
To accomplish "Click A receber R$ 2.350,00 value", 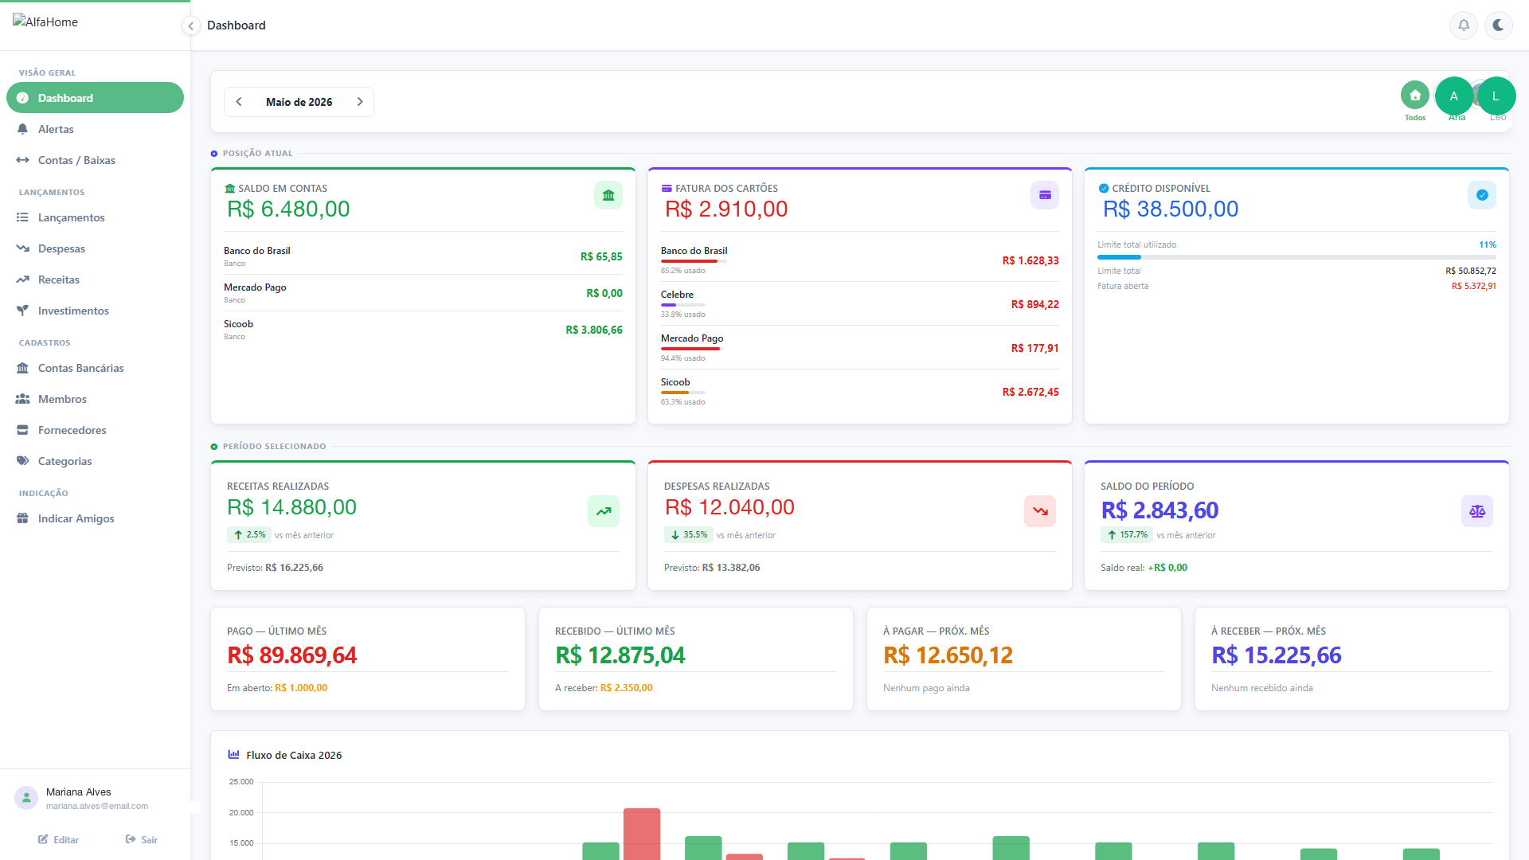I will tap(626, 688).
